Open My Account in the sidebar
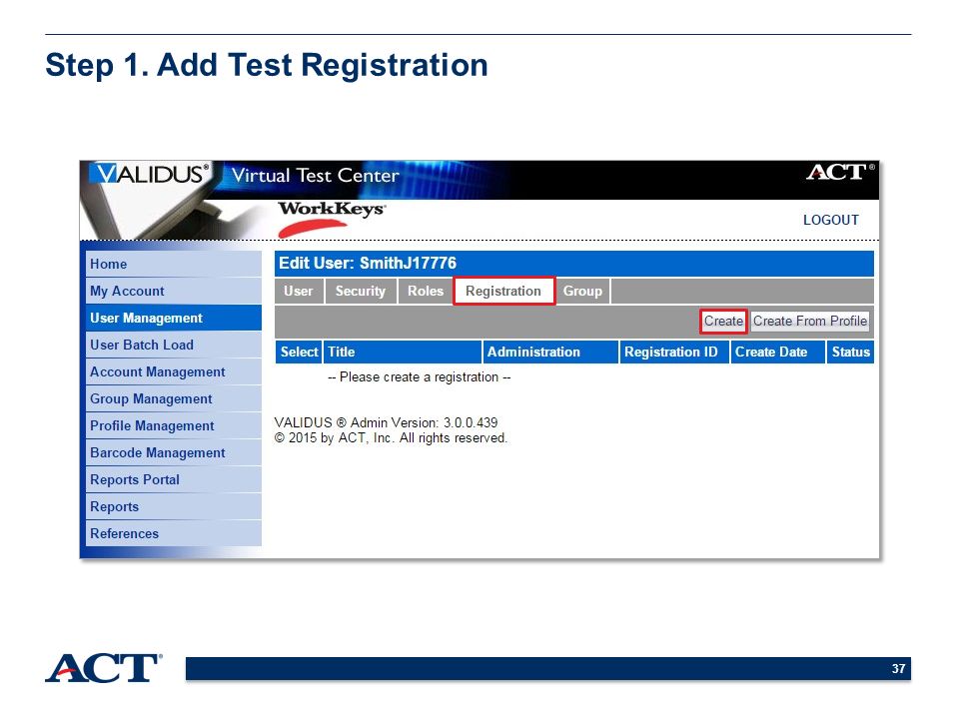 click(174, 291)
